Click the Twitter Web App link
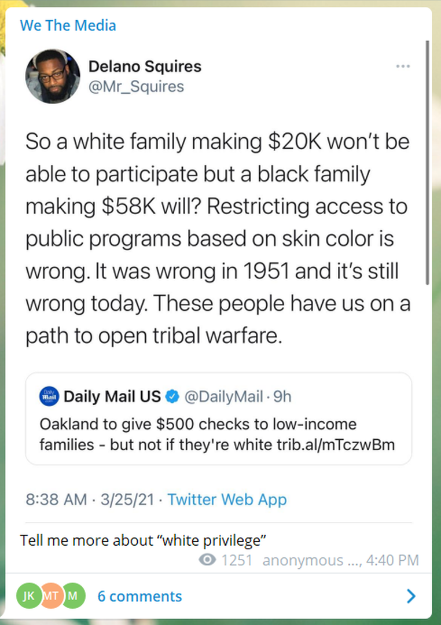Viewport: 441px width, 625px height. pyautogui.click(x=227, y=499)
